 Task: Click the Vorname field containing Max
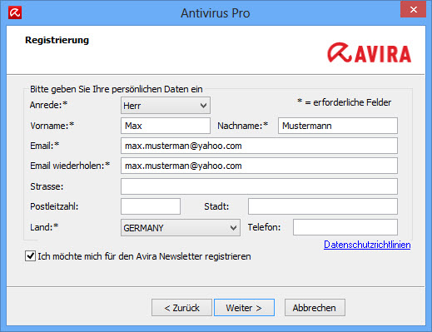click(166, 126)
